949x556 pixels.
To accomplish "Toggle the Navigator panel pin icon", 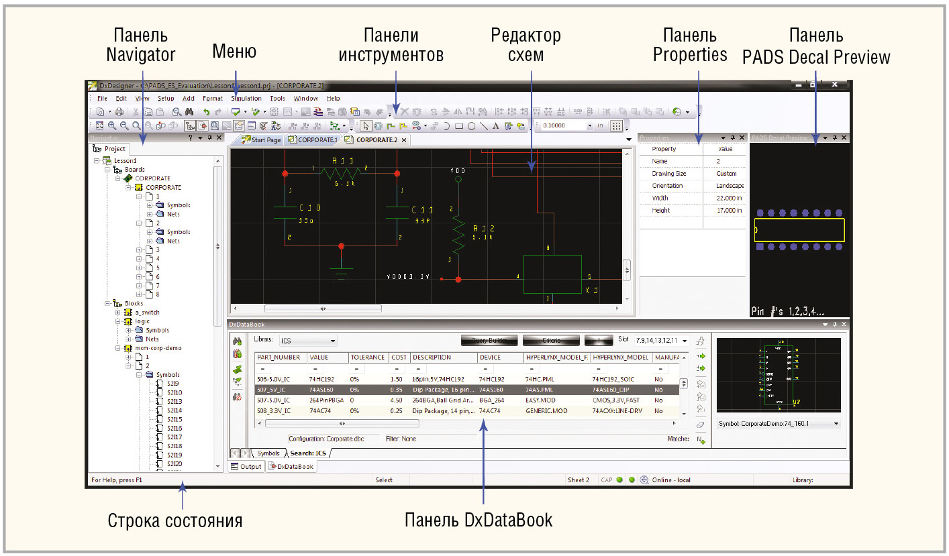I will coord(209,137).
